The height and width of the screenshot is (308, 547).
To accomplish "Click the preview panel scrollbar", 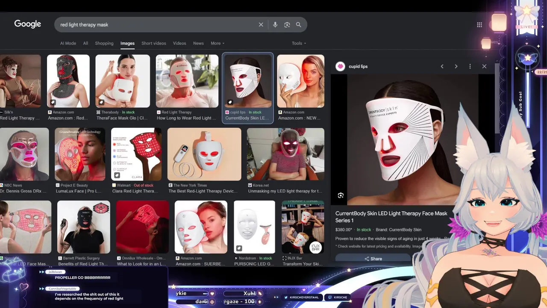I will pos(497,98).
